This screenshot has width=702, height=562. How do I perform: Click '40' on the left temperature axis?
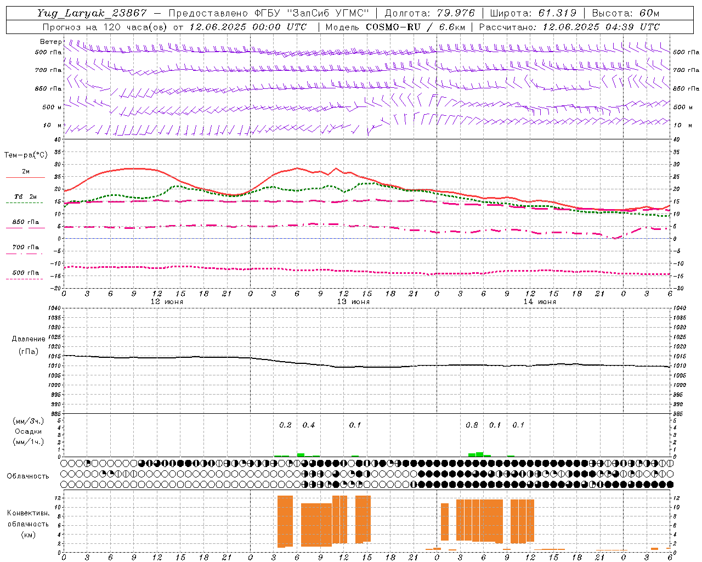(58, 139)
